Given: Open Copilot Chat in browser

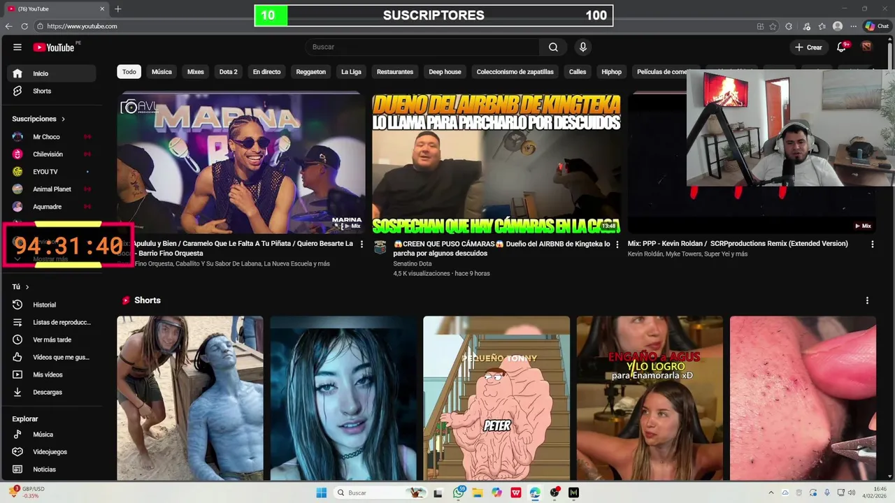Looking at the screenshot, I should click(876, 26).
